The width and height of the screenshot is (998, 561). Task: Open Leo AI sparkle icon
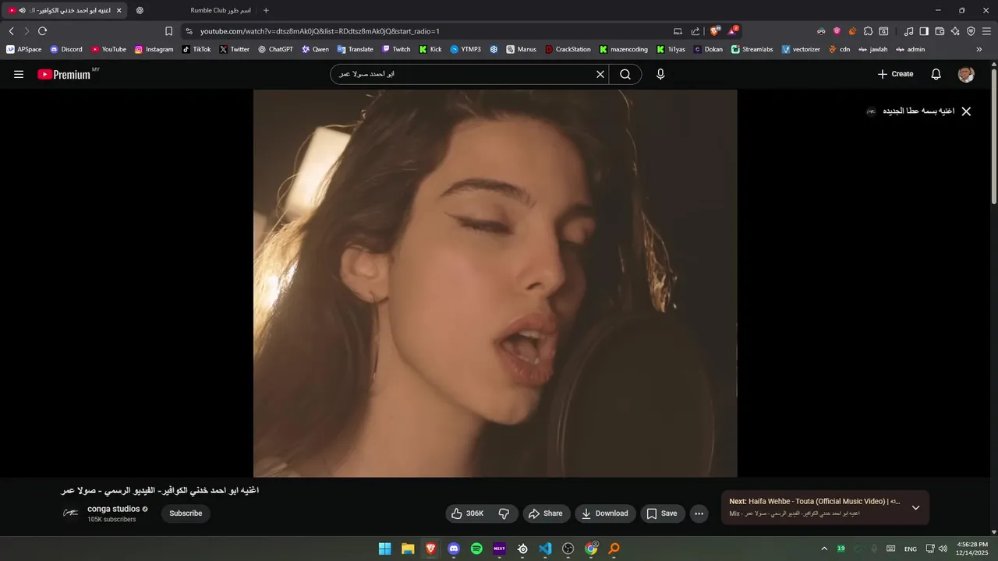tap(955, 31)
